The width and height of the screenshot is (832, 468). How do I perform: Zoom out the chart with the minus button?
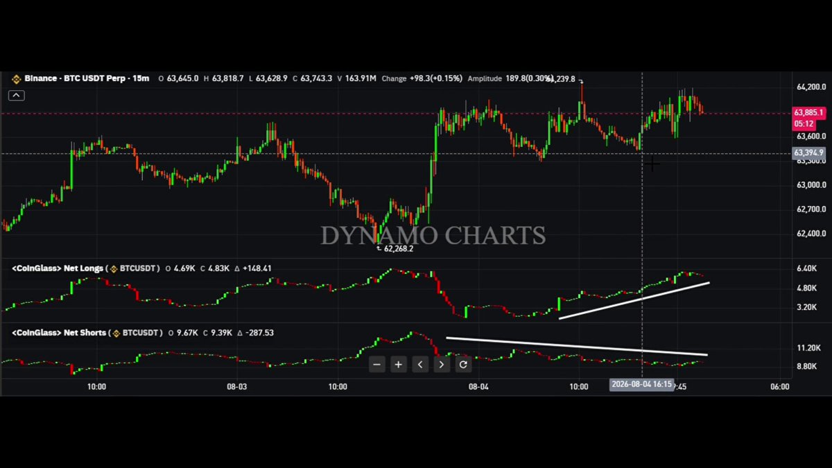[376, 364]
